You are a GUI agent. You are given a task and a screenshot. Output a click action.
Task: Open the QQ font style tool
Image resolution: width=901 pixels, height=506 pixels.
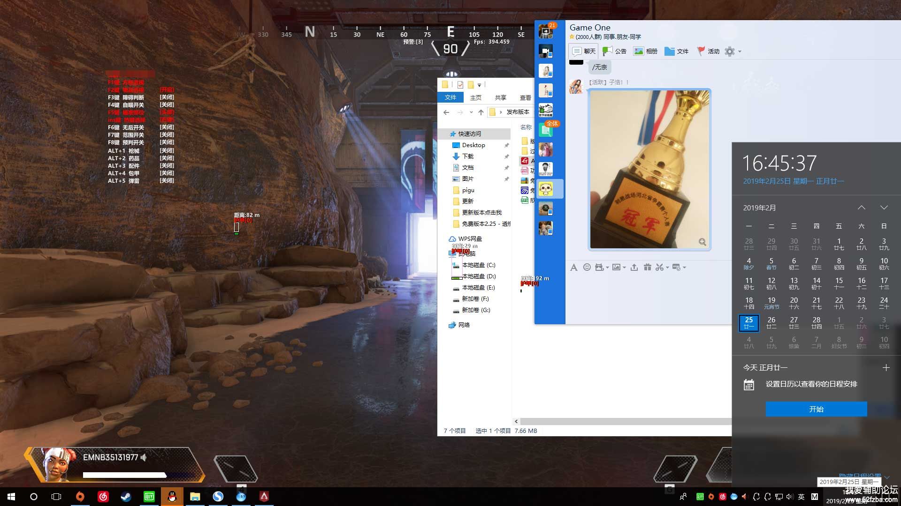coord(573,268)
